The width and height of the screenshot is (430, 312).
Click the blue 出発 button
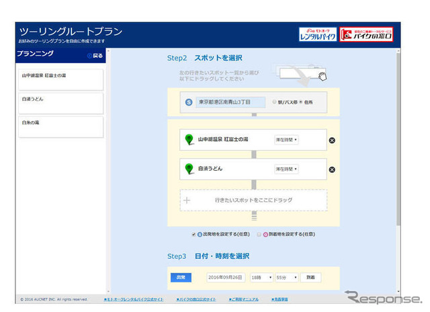point(181,278)
